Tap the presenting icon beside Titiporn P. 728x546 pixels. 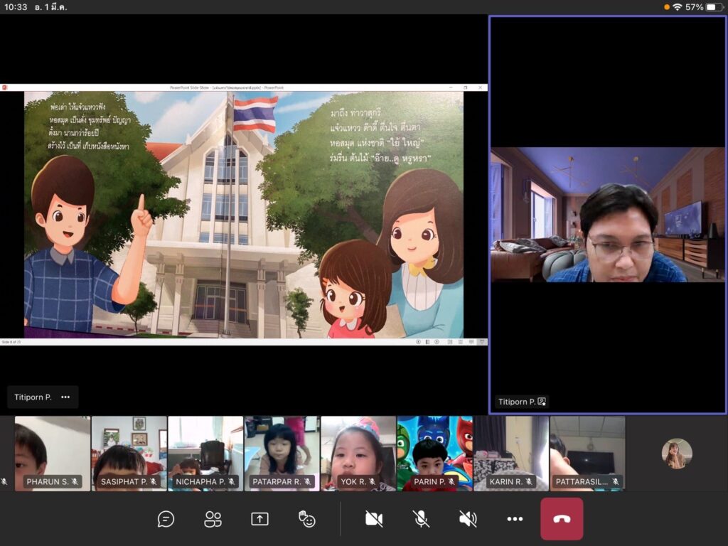(x=542, y=402)
